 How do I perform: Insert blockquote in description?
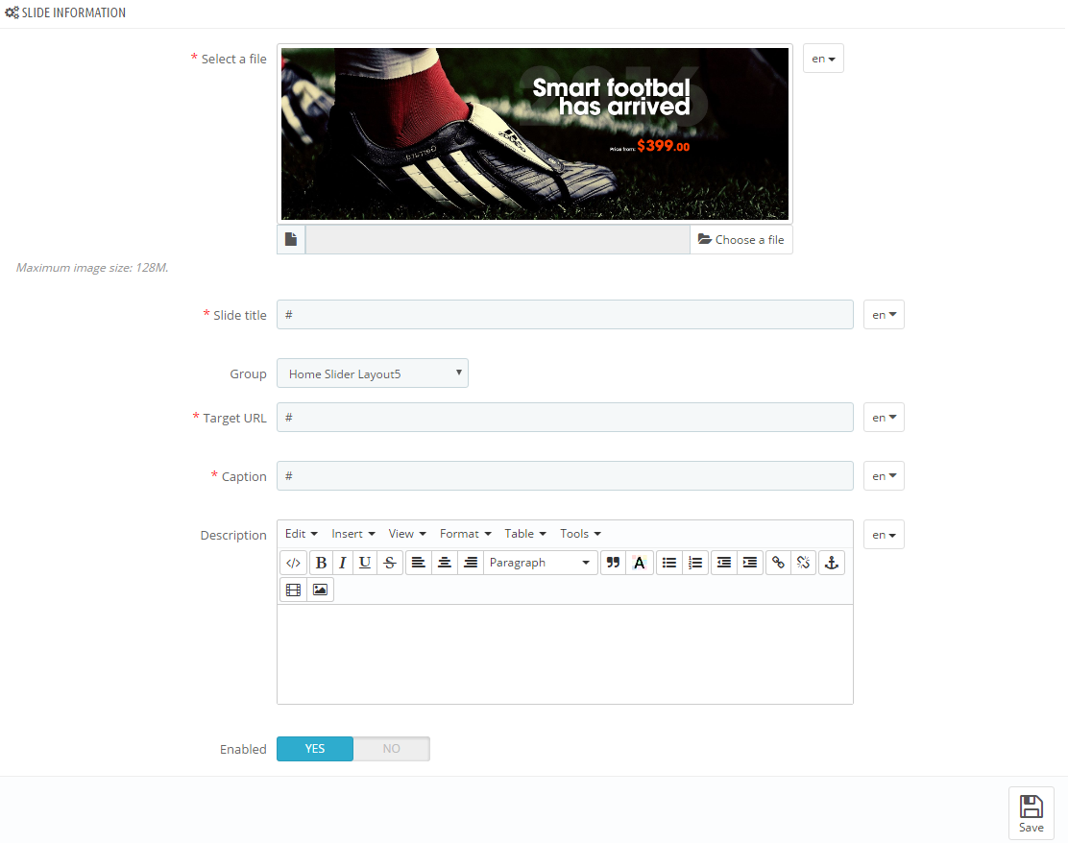613,563
